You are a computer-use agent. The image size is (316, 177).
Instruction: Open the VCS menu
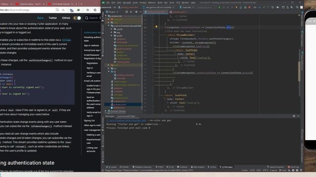click(178, 2)
